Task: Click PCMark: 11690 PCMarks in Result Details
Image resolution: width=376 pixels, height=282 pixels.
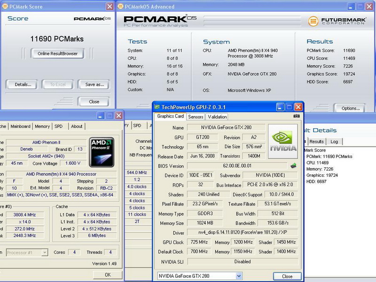Action: point(329,157)
